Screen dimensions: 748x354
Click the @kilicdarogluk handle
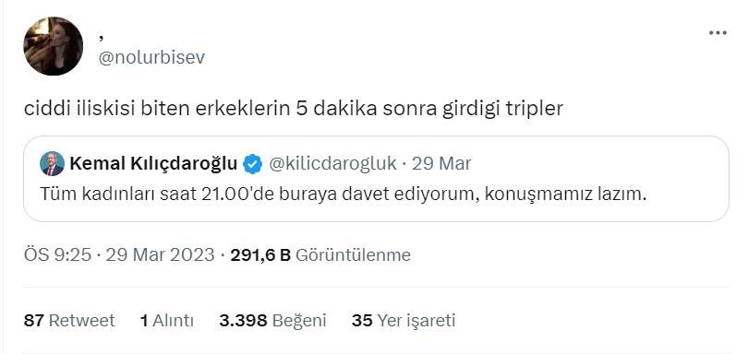pyautogui.click(x=333, y=163)
